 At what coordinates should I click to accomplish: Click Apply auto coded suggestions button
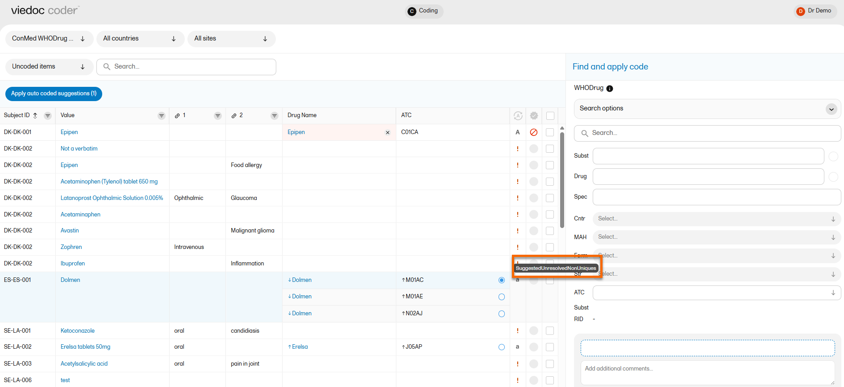(54, 94)
